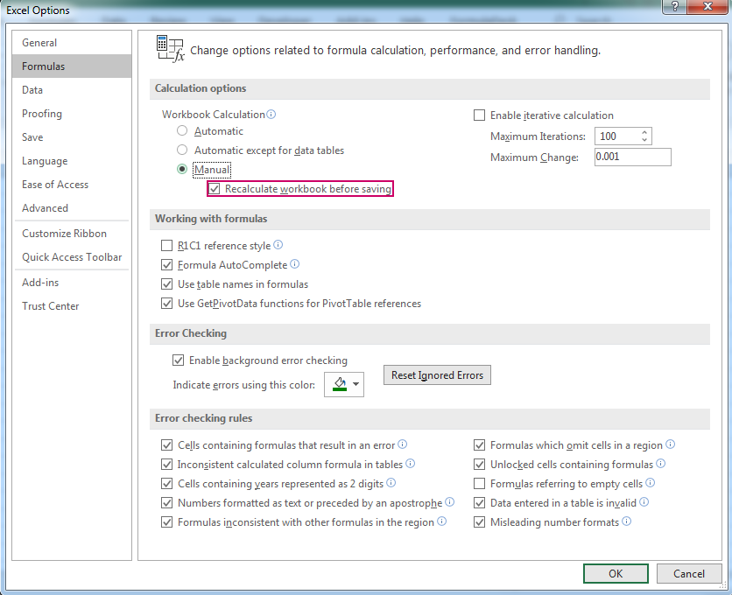Click the Reset Ignored Errors button
The width and height of the screenshot is (732, 595).
[x=437, y=374]
